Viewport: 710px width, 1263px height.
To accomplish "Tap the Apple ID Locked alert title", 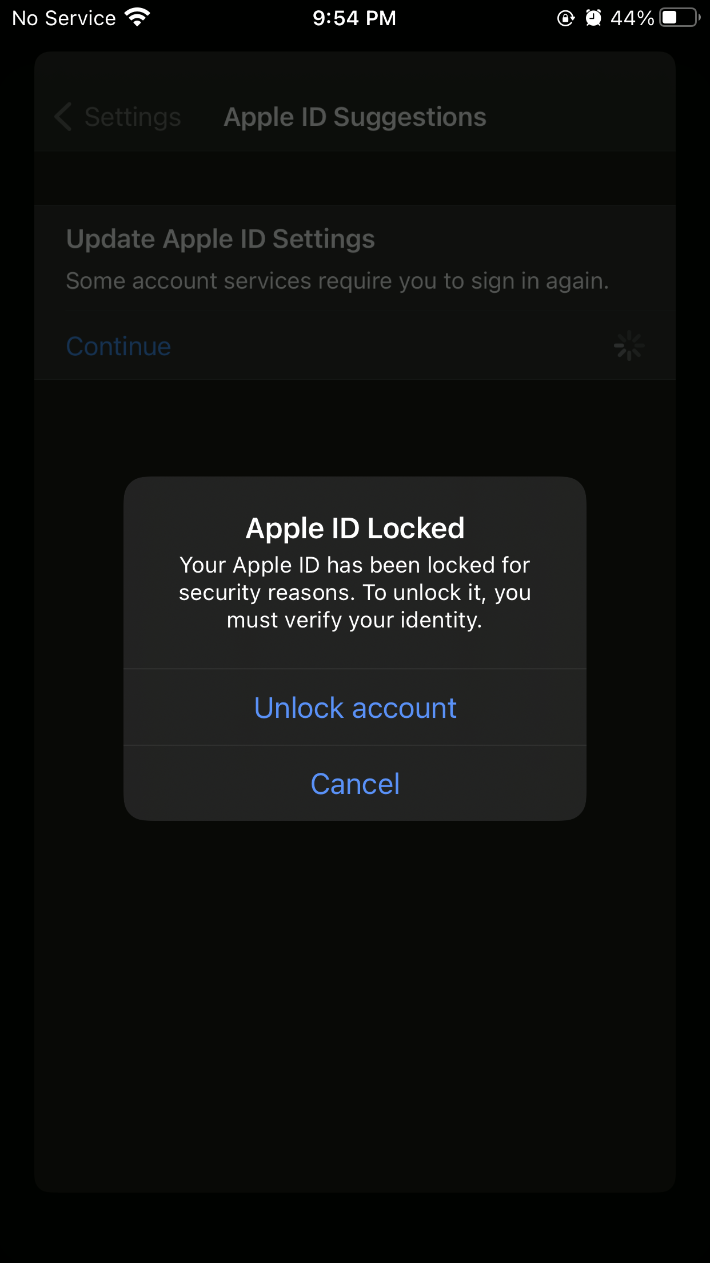I will (x=355, y=528).
